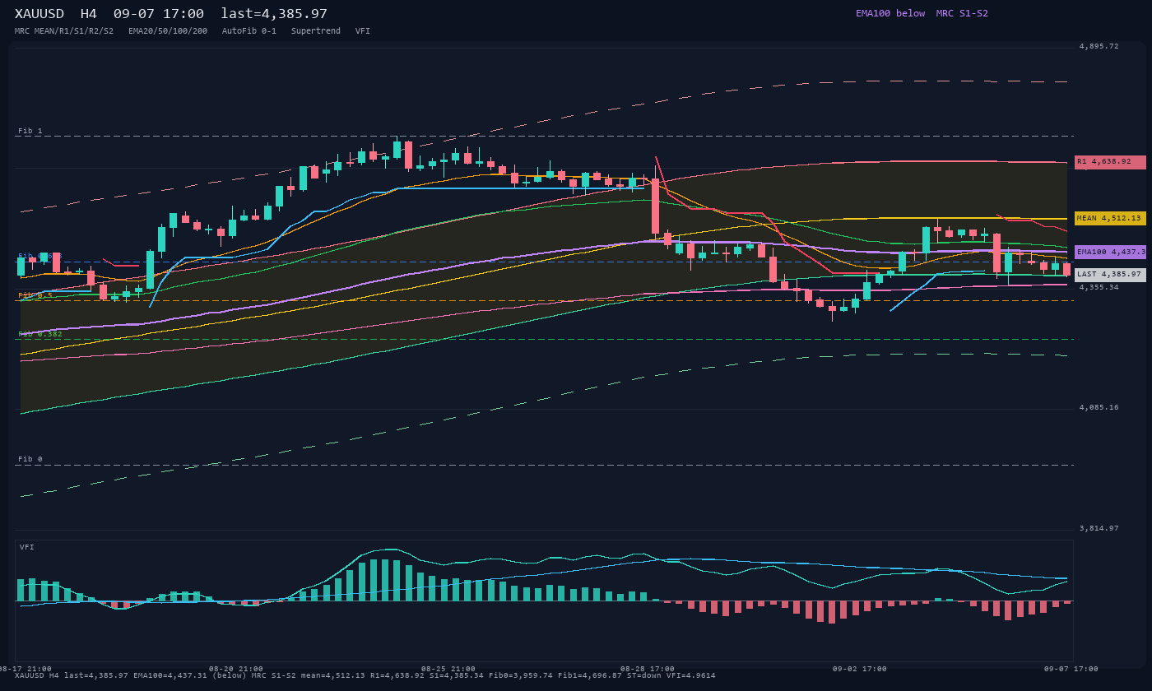Click the red 'R1 4,638.92' price tag
1152x691 pixels.
click(x=1110, y=162)
